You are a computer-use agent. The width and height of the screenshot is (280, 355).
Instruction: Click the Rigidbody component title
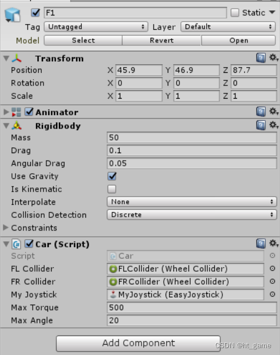click(58, 126)
